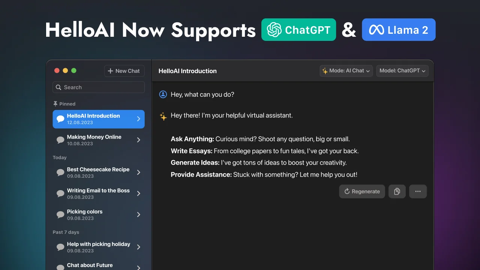The height and width of the screenshot is (270, 480).
Task: Open the Chat about Future conversation
Action: click(x=99, y=265)
